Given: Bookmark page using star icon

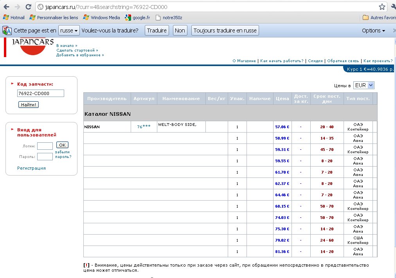Looking at the screenshot, I should pyautogui.click(x=382, y=7).
